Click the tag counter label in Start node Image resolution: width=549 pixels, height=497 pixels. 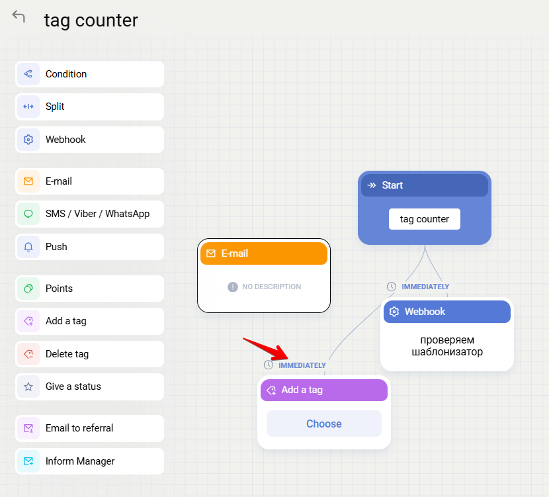424,219
